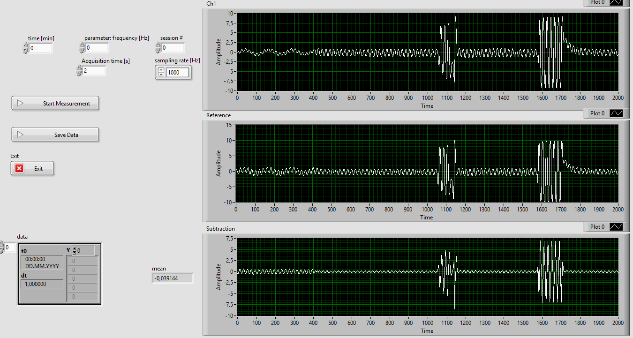Click the "data" cluster label

tap(23, 237)
